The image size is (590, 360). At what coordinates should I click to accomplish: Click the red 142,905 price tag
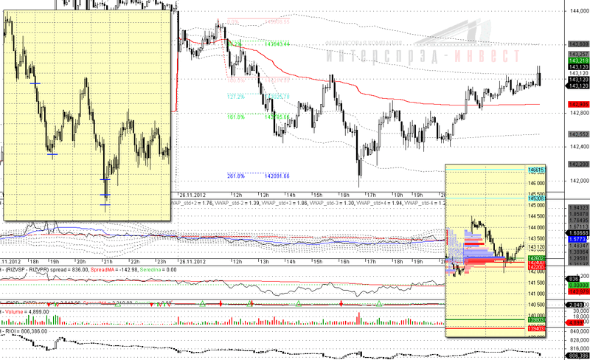[x=579, y=104]
